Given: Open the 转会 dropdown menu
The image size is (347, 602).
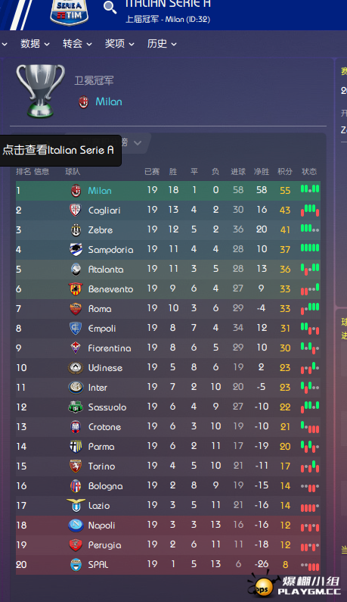Looking at the screenshot, I should (x=77, y=44).
